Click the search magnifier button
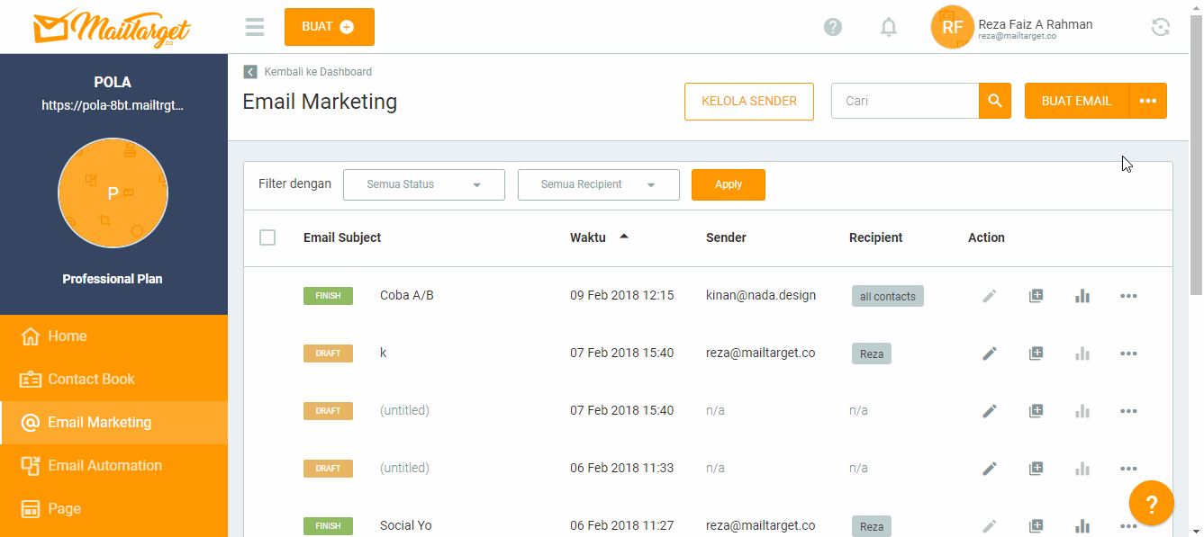This screenshot has height=537, width=1204. (x=995, y=101)
